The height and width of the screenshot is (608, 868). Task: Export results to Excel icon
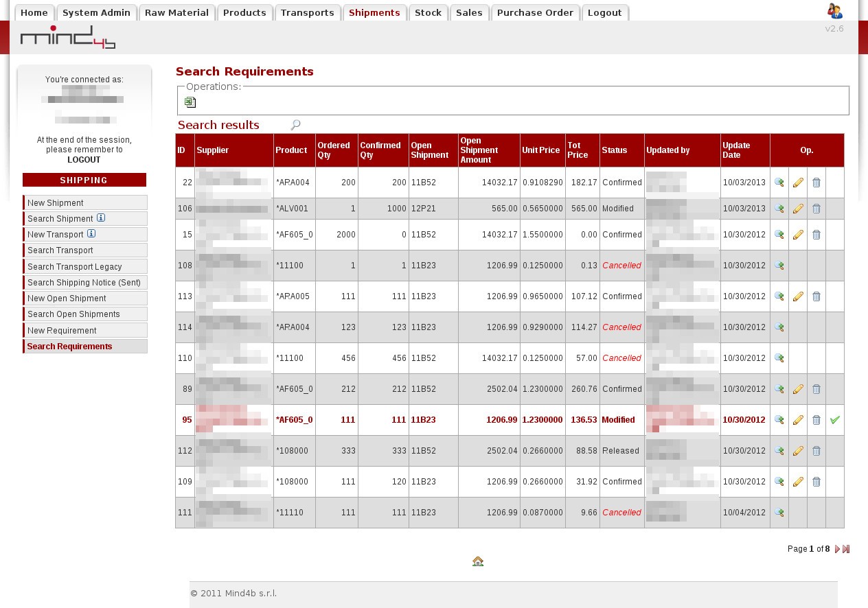190,102
